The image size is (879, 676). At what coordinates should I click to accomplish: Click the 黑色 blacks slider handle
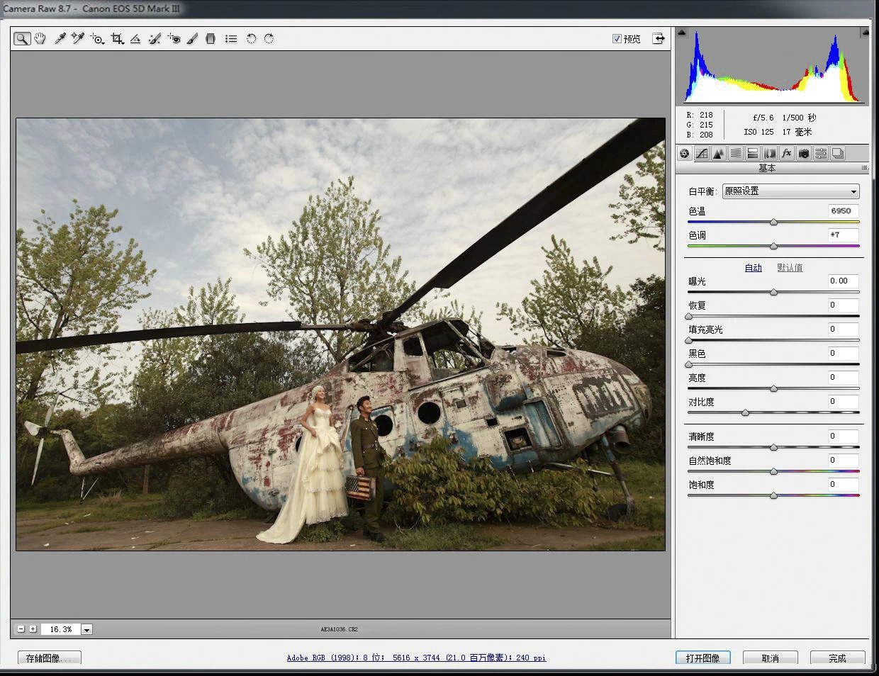tap(688, 364)
